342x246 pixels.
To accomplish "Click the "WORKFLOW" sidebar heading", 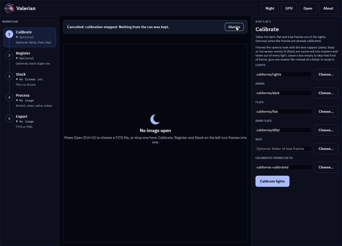I will (x=10, y=22).
